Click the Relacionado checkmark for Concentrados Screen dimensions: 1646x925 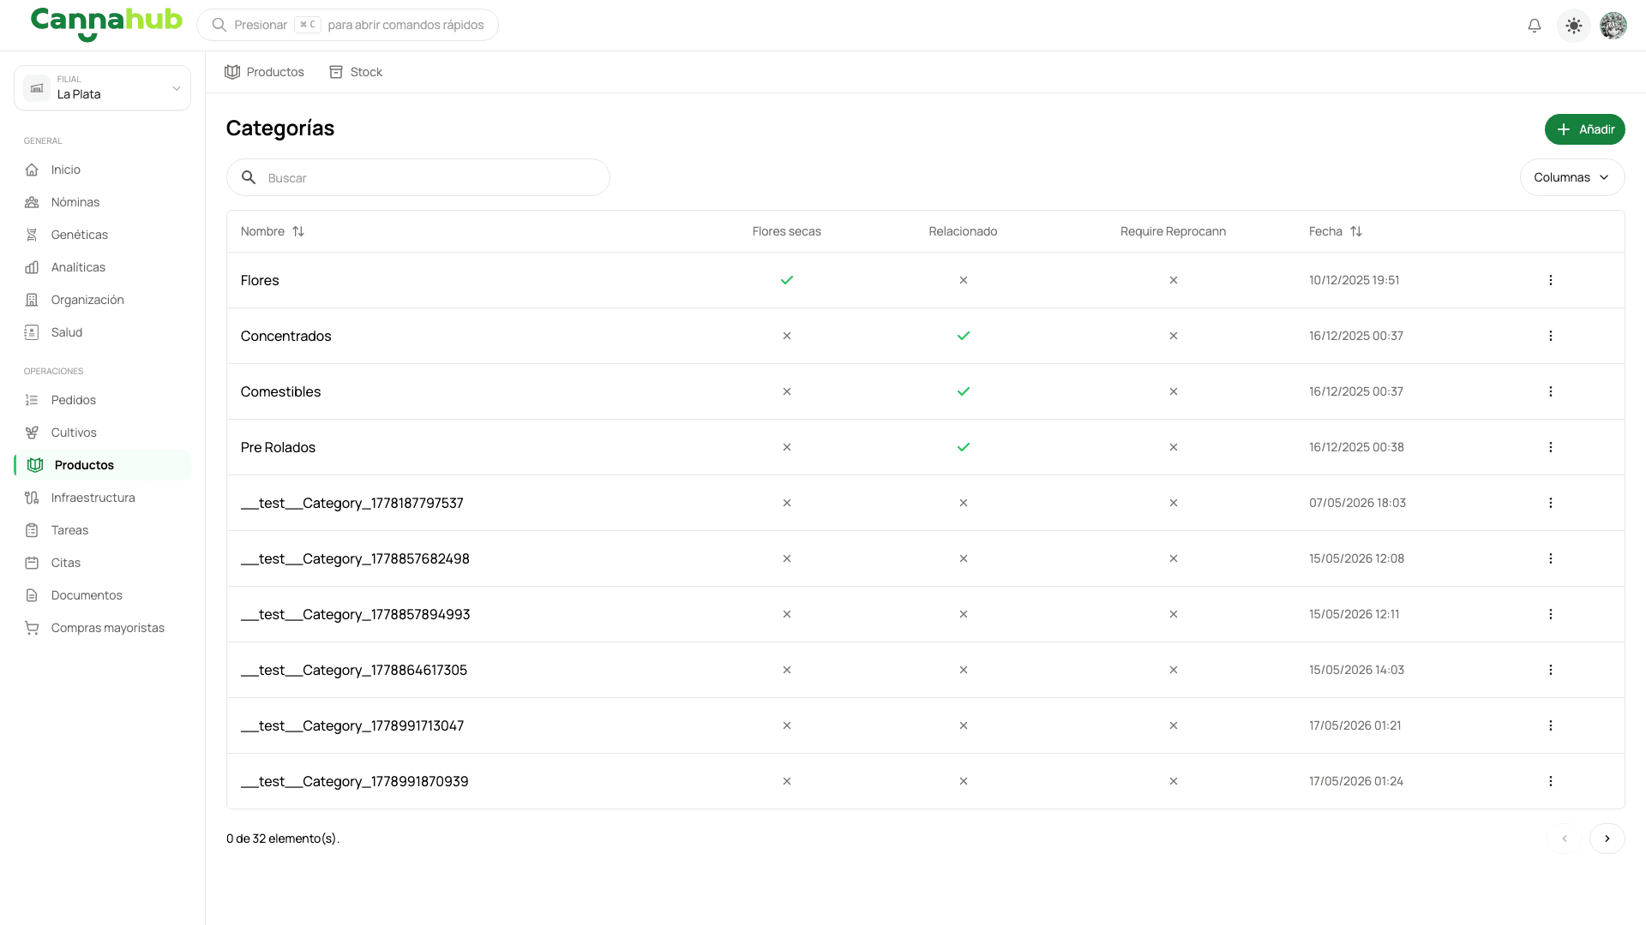pos(963,336)
